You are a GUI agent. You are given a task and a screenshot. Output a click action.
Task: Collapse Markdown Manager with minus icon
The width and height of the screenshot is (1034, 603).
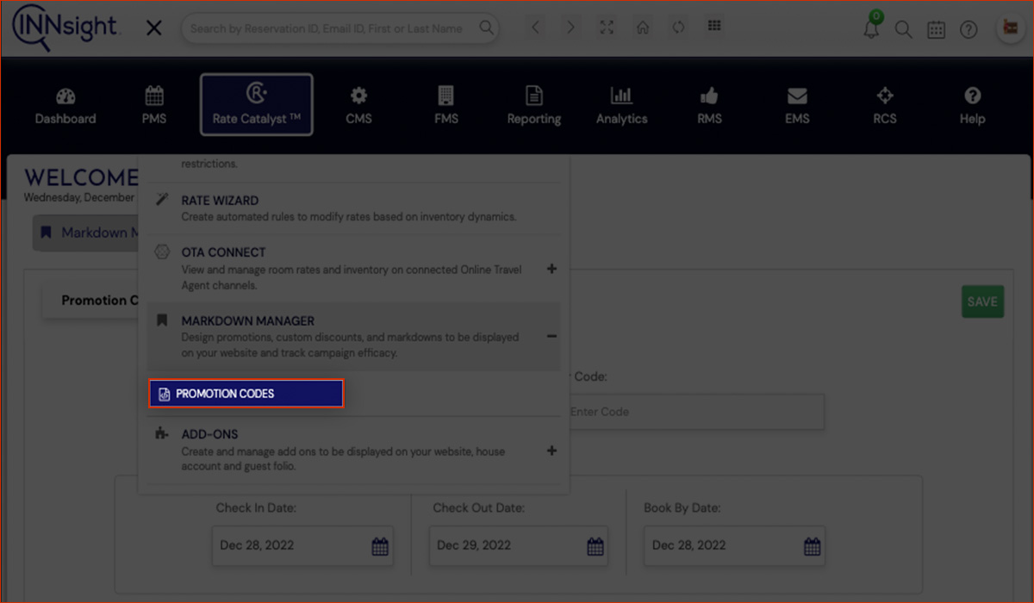tap(551, 337)
